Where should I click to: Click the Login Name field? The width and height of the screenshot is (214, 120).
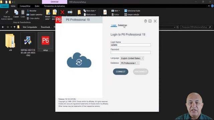click(x=131, y=45)
